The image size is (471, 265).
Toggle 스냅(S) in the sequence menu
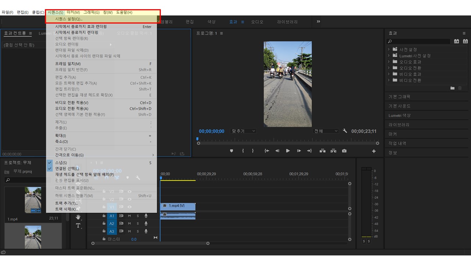(101, 163)
